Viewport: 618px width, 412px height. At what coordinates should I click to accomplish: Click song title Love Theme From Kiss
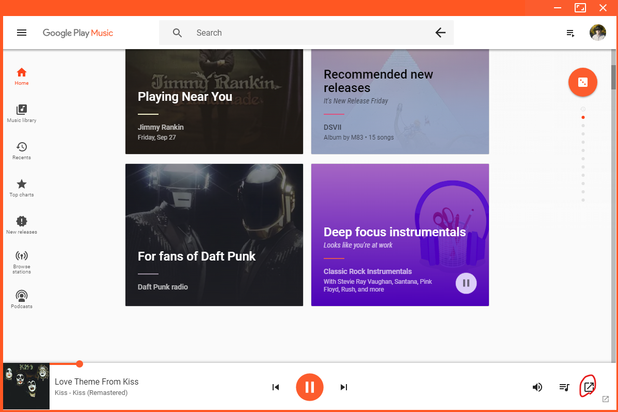[97, 382]
